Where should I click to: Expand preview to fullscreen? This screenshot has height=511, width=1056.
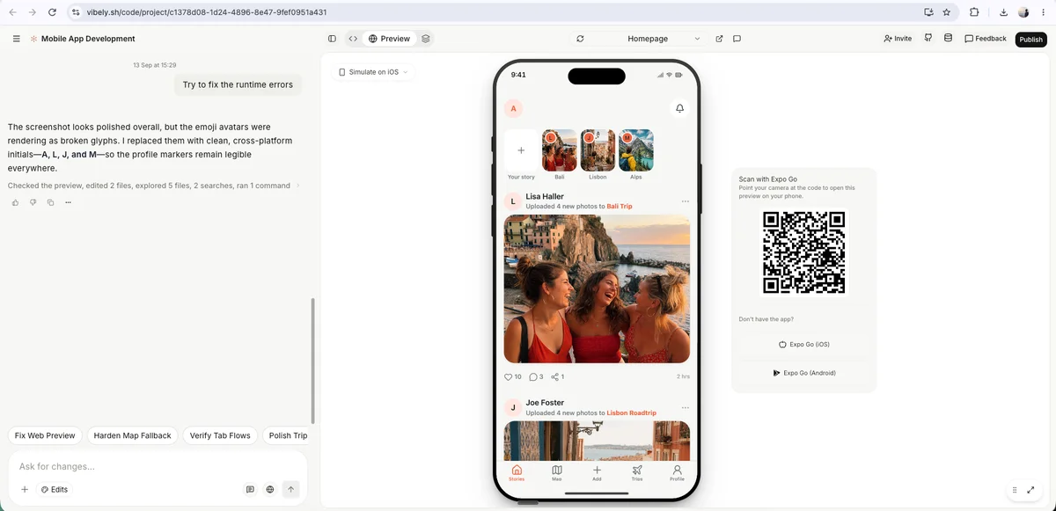tap(1030, 490)
